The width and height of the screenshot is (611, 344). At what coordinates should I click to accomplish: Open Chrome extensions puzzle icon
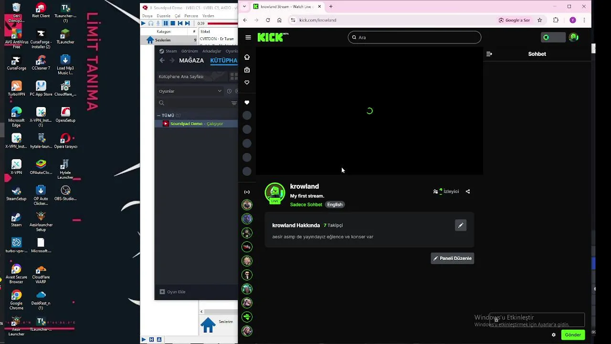(x=556, y=20)
